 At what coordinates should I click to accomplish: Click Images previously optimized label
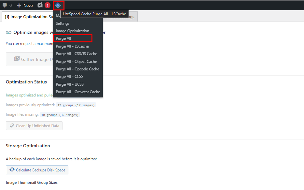pyautogui.click(x=30, y=105)
